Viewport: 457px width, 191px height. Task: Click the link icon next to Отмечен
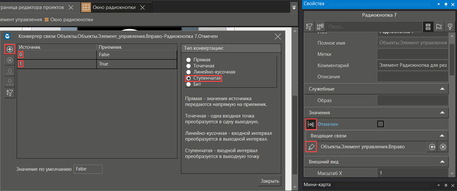tap(310, 124)
